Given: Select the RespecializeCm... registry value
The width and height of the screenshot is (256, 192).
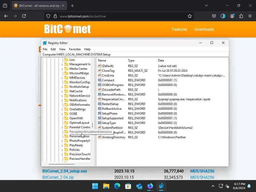Looking at the screenshot, I should [x=113, y=99].
